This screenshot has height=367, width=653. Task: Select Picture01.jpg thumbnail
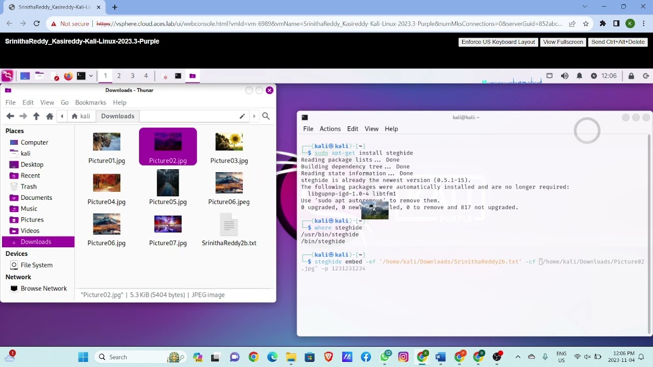tap(107, 142)
